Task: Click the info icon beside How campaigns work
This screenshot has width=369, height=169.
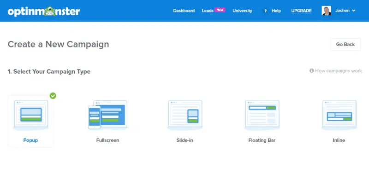Action: pyautogui.click(x=312, y=70)
